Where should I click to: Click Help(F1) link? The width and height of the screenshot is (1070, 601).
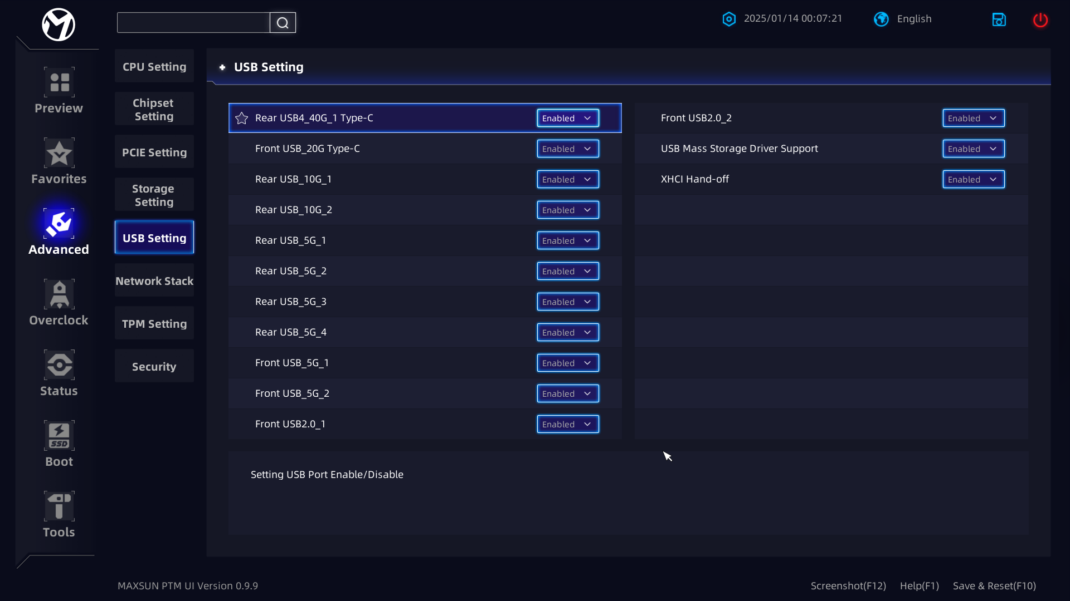tap(919, 585)
